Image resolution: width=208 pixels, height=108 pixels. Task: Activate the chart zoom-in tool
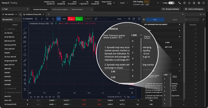pyautogui.click(x=25, y=65)
